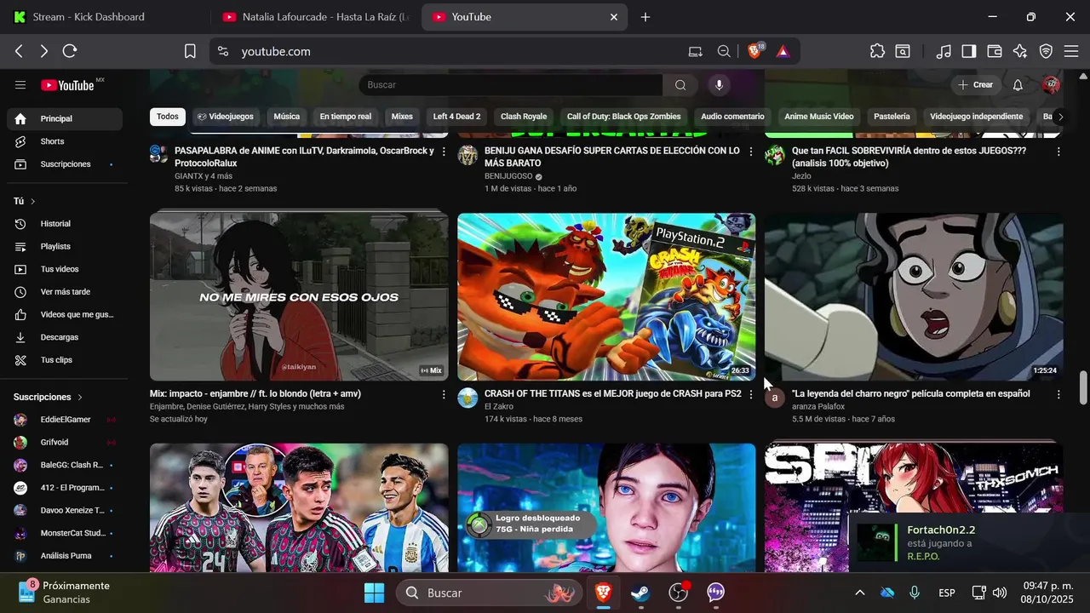This screenshot has width=1090, height=613.
Task: Open aranza Palafox channel link
Action: coord(818,407)
